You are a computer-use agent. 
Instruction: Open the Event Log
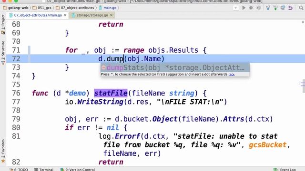tap(285, 170)
